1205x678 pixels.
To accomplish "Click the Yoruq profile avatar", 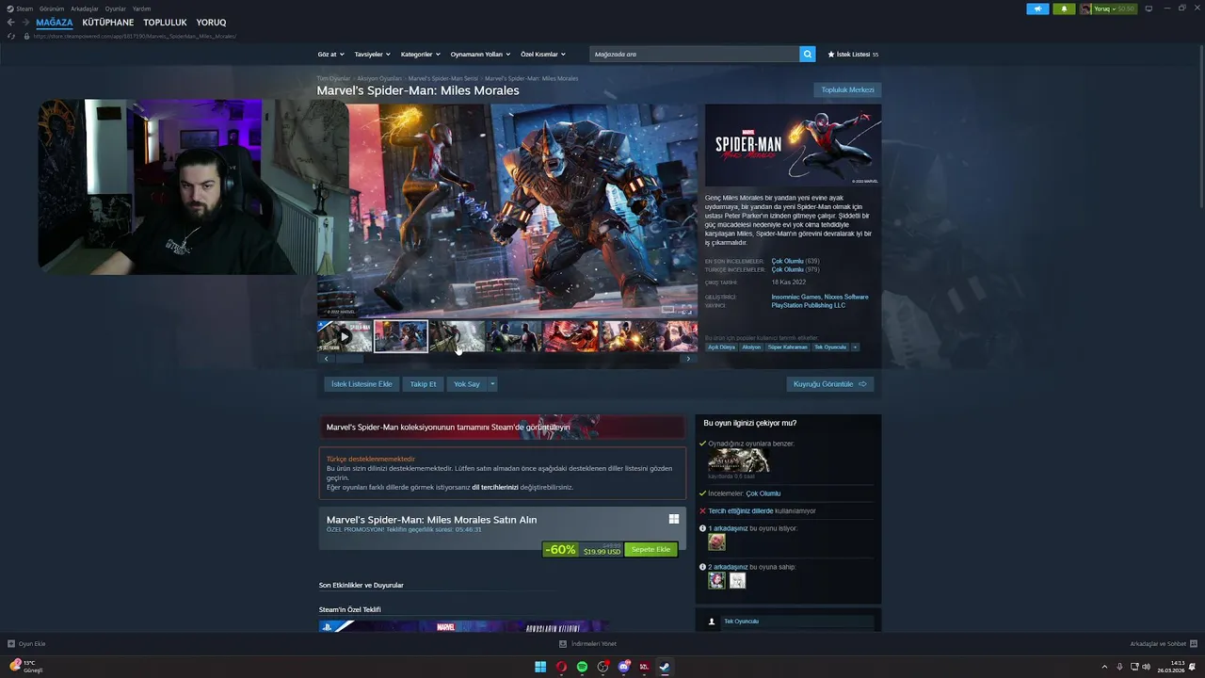I will tap(1085, 8).
